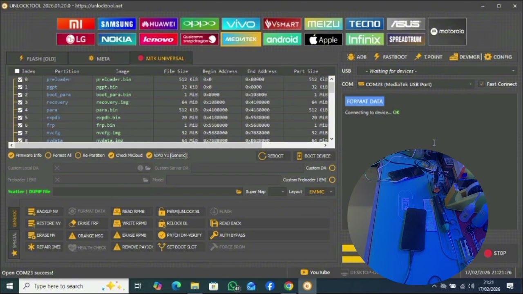Click the Scatter file browse folder icon
This screenshot has height=294, width=523.
pos(239,192)
